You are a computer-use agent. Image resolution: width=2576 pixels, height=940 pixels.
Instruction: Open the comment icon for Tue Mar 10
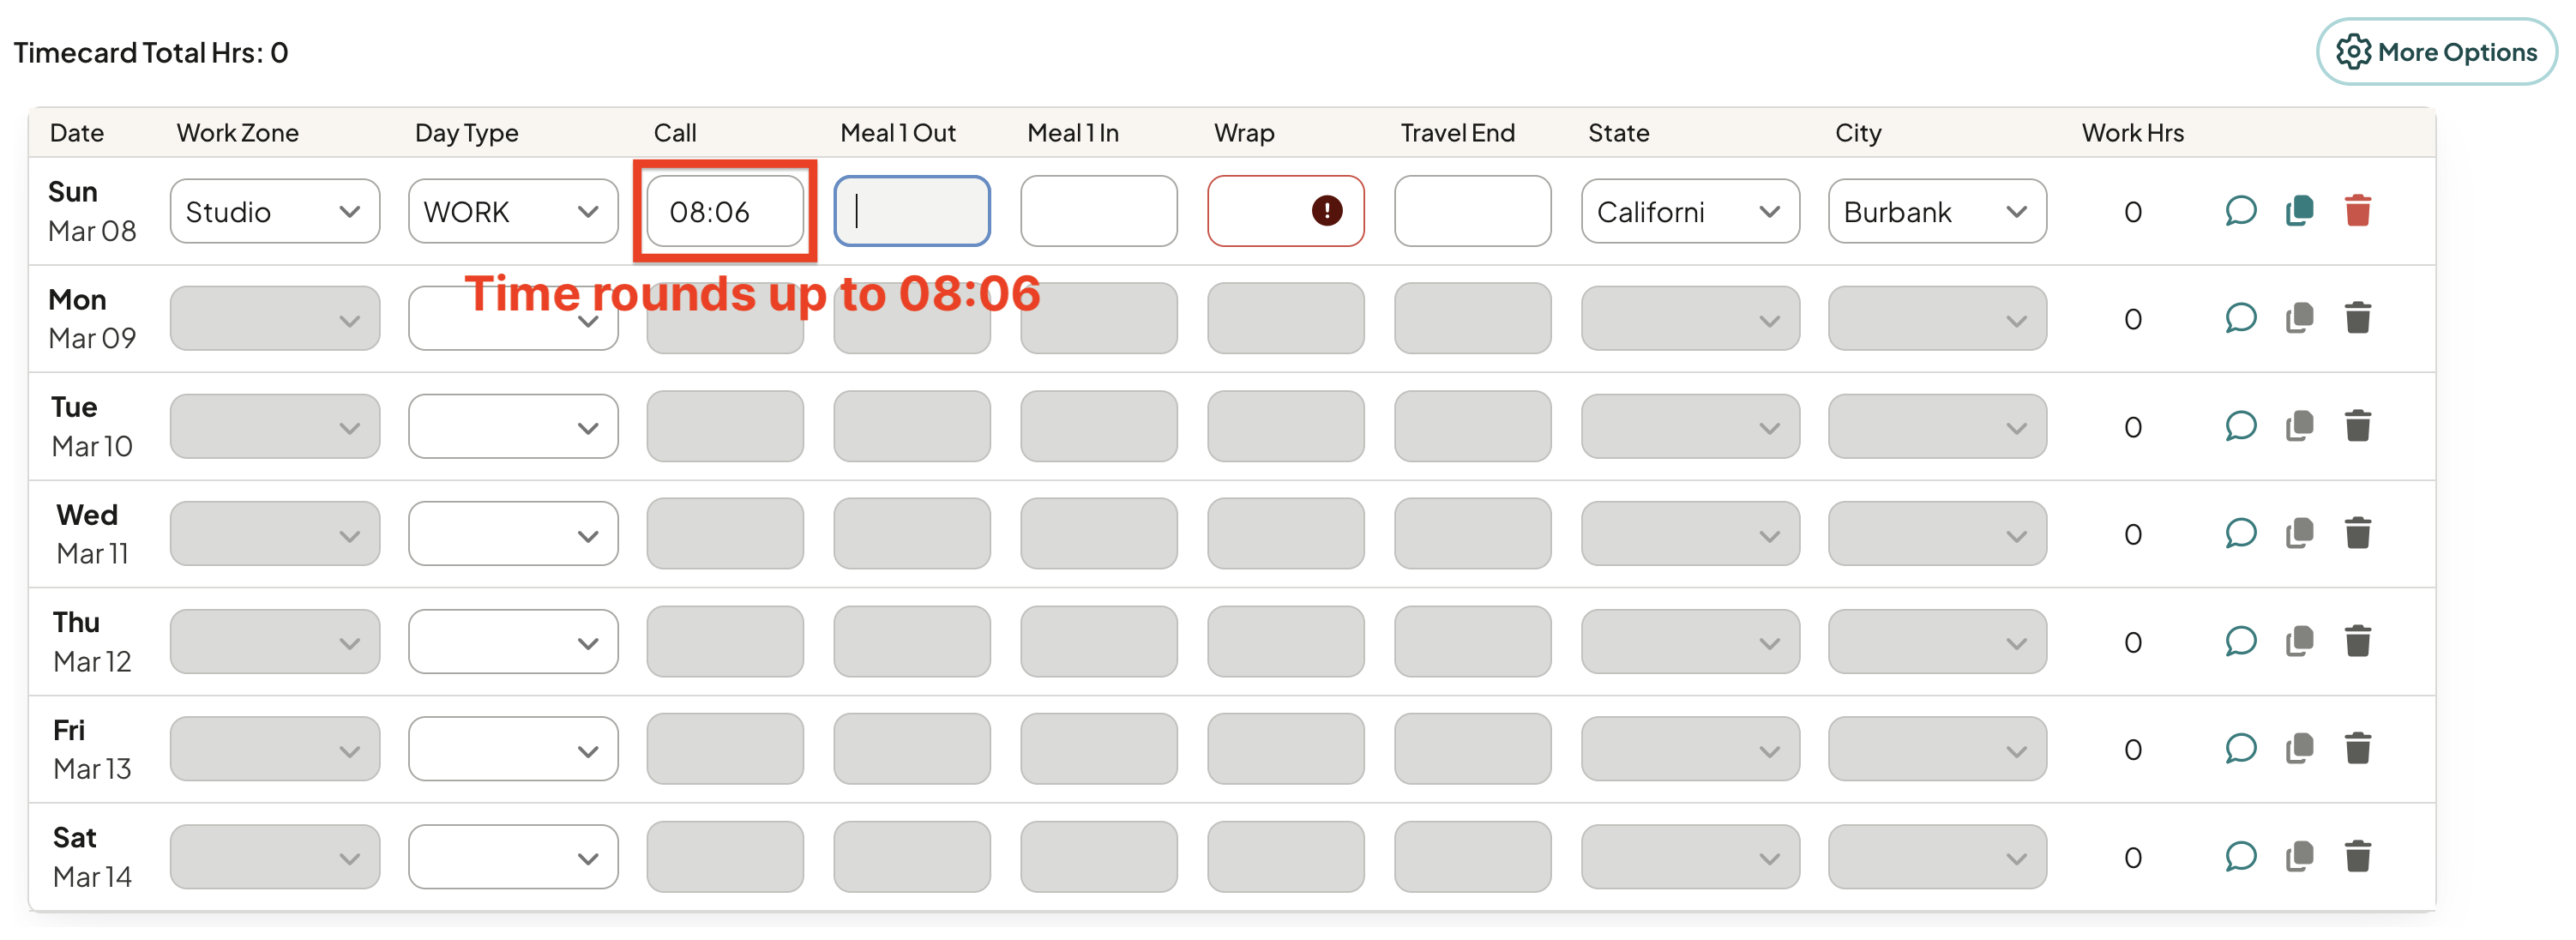[2240, 426]
